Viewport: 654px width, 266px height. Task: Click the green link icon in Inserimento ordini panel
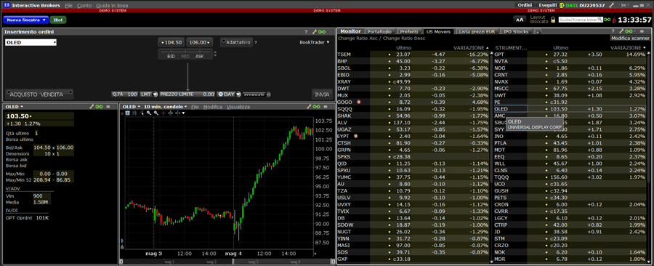pos(322,32)
